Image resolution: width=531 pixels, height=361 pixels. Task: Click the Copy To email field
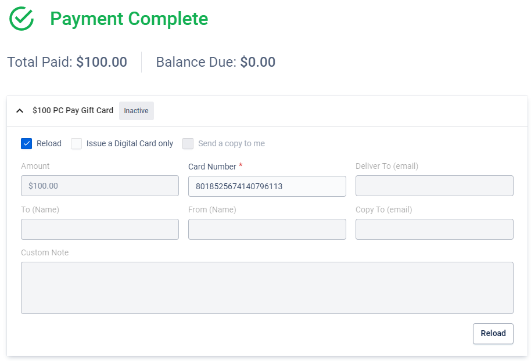point(434,229)
